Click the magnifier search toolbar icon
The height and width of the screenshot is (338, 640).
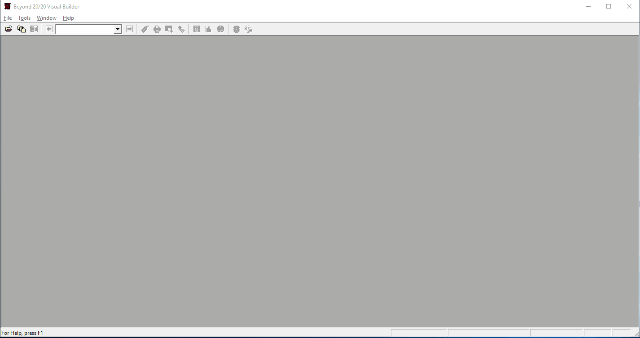[169, 29]
